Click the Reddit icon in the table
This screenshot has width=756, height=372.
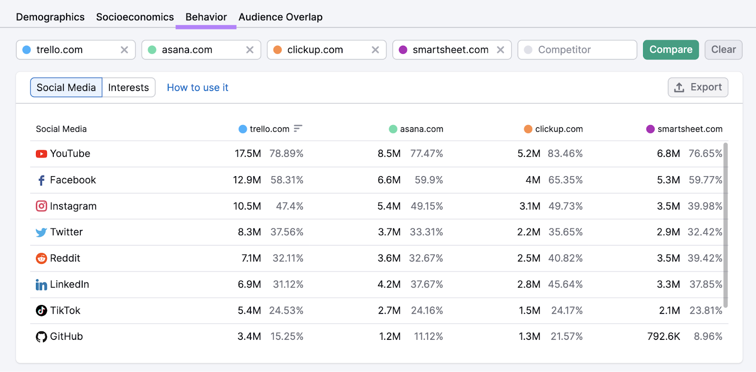point(42,259)
